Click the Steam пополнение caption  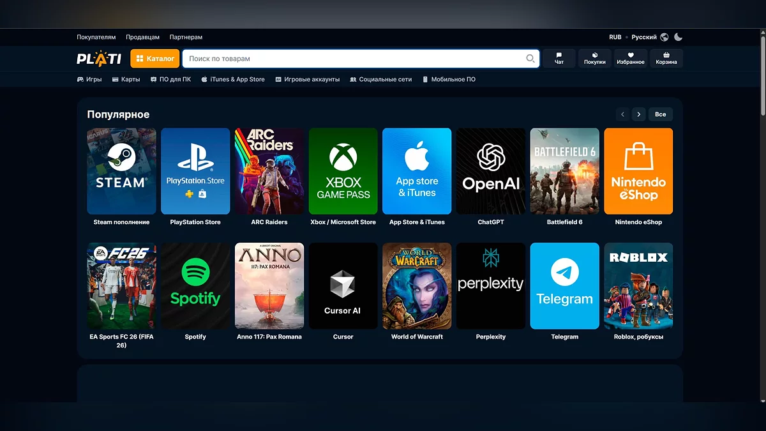click(x=121, y=222)
